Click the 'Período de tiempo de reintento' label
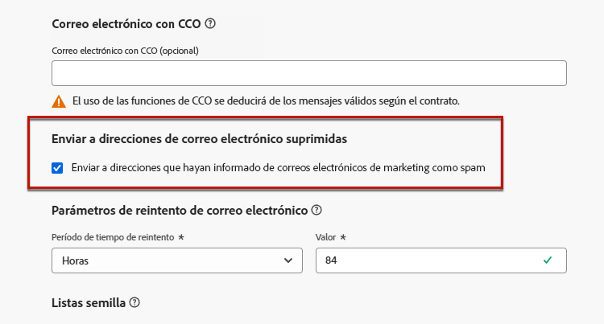Image resolution: width=604 pixels, height=324 pixels. (113, 237)
